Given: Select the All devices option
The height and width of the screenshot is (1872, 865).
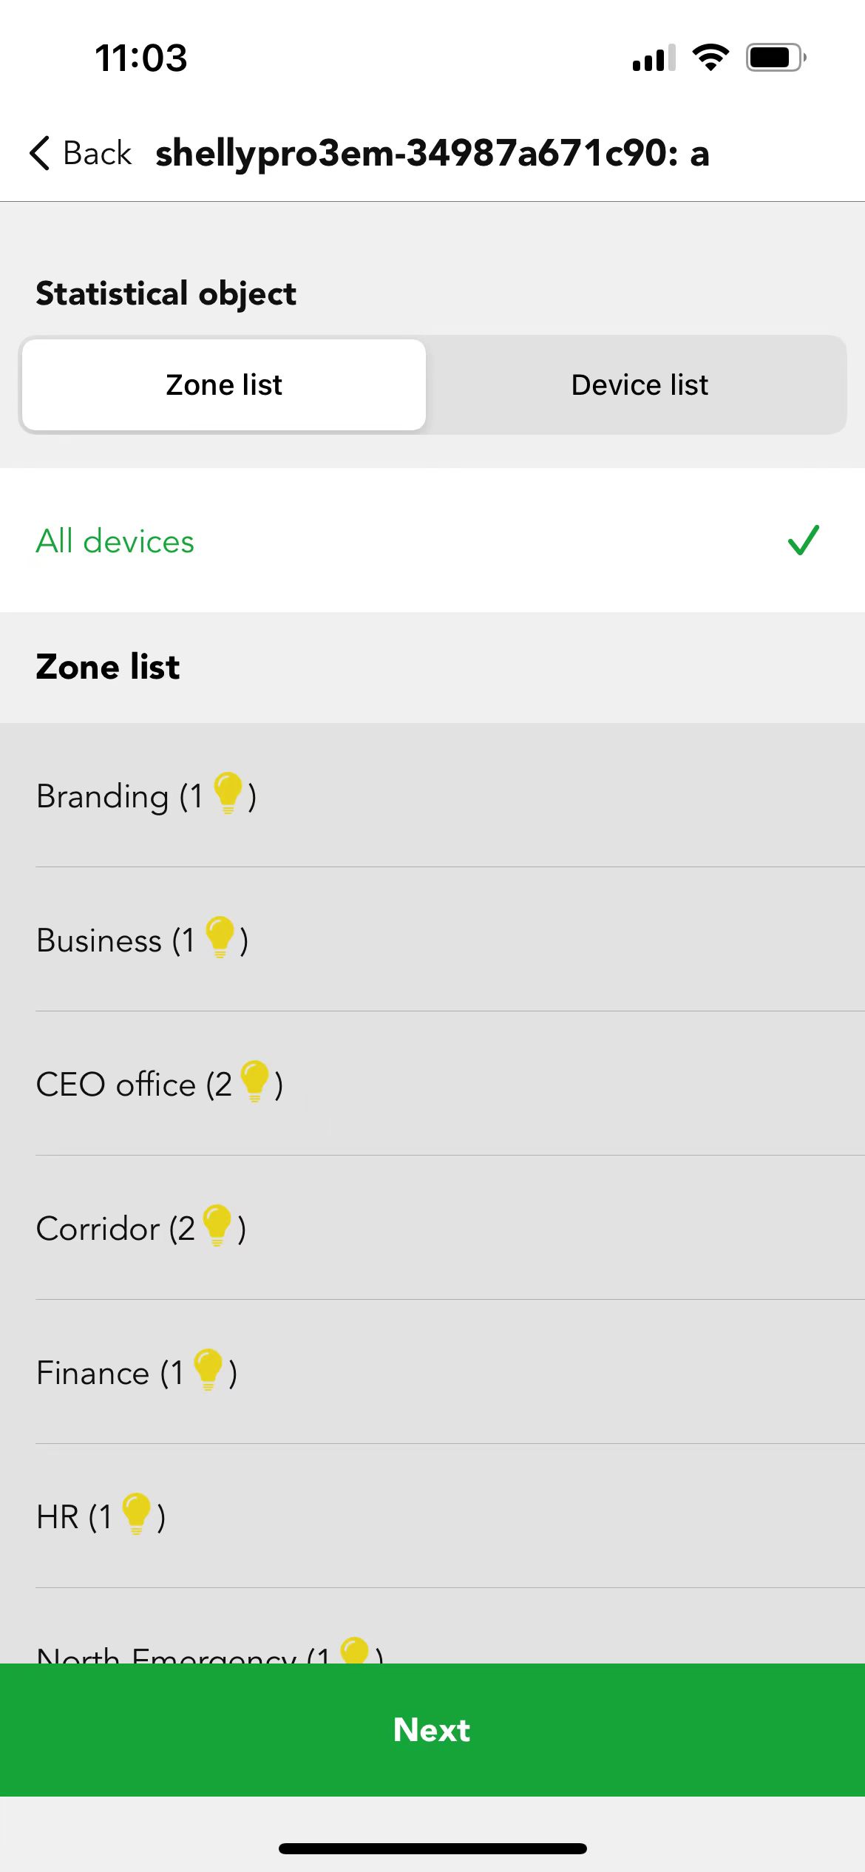Looking at the screenshot, I should click(432, 540).
